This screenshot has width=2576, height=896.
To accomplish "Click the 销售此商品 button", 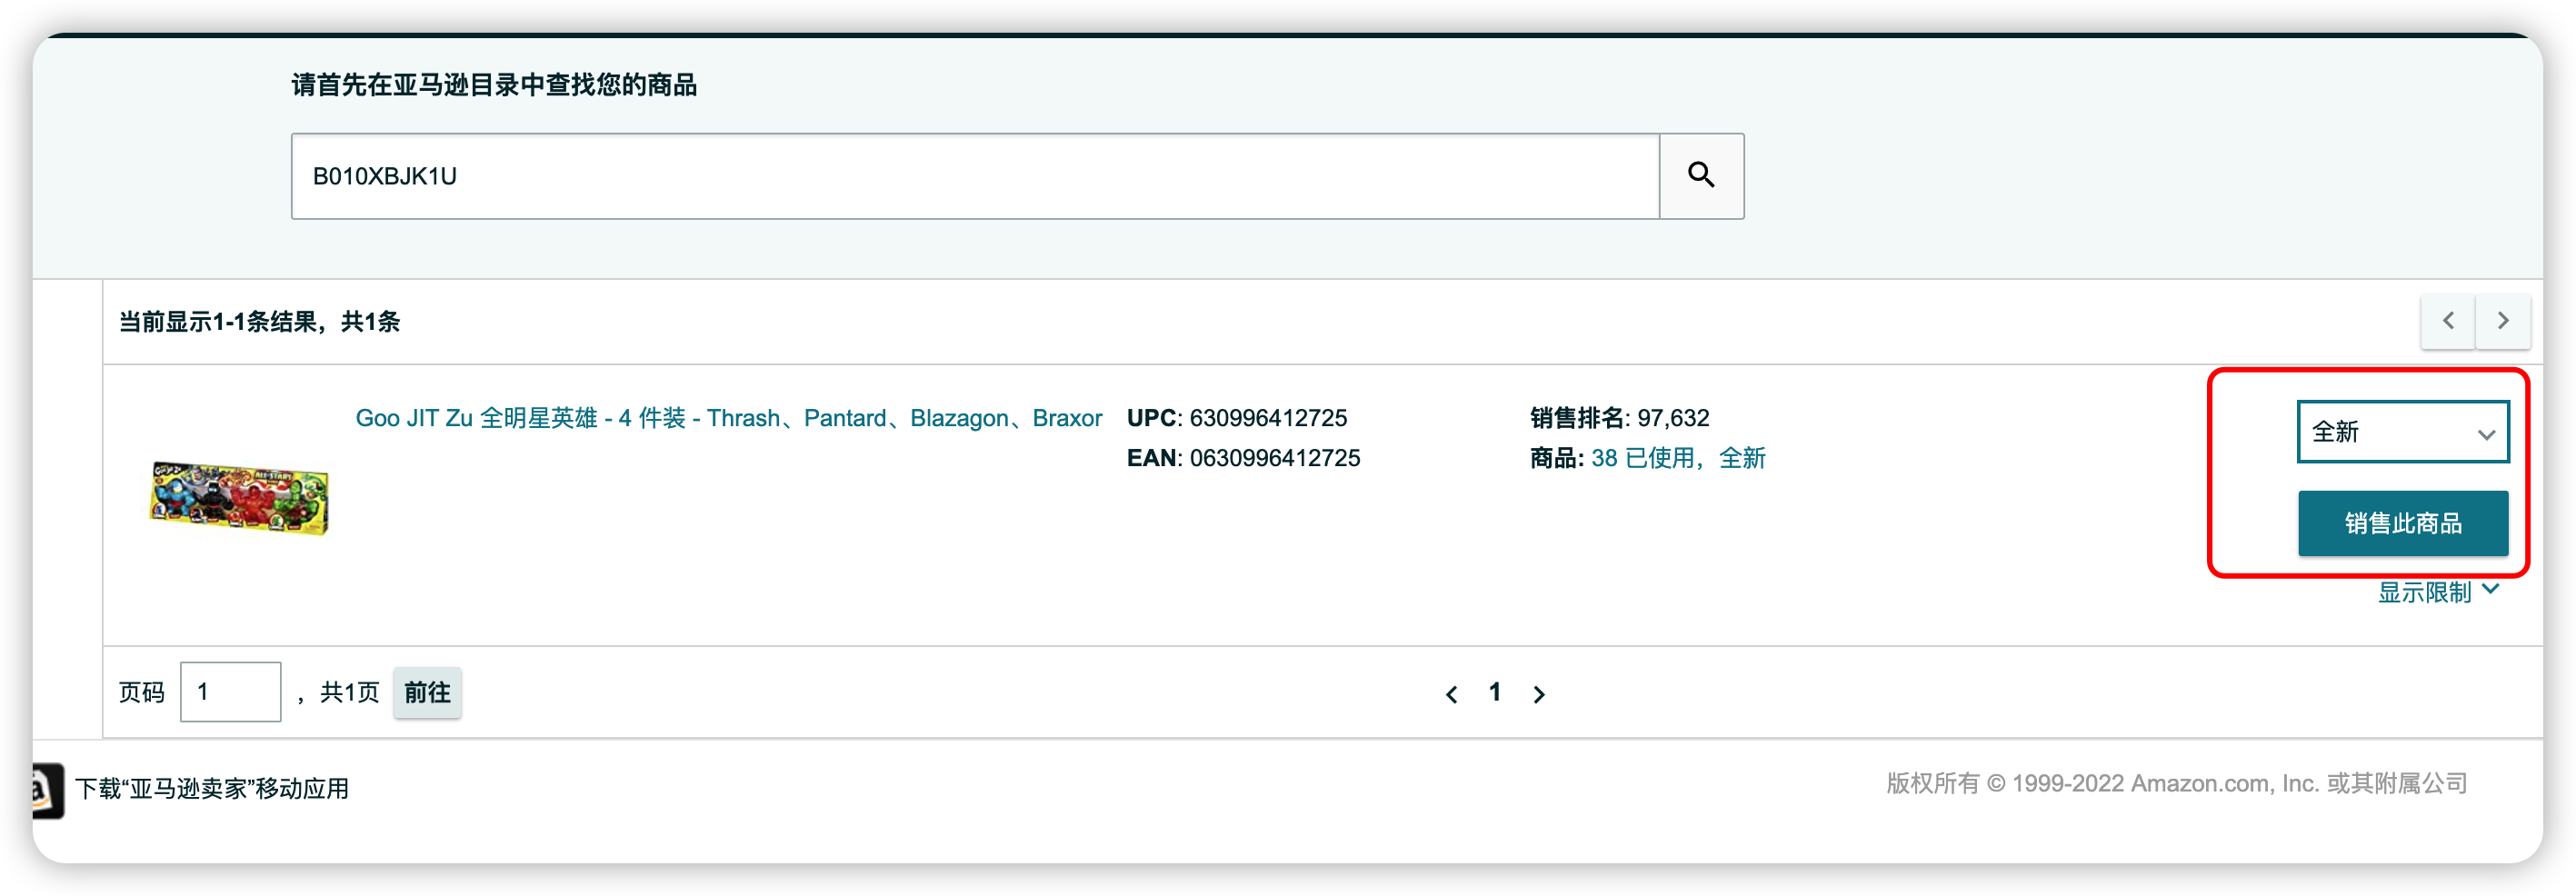I will pos(2403,523).
